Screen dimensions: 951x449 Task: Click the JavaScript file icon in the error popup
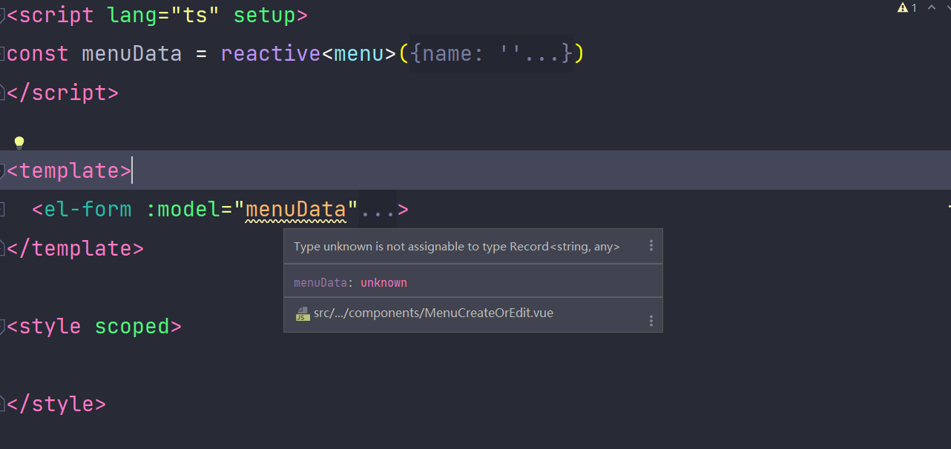click(x=302, y=313)
